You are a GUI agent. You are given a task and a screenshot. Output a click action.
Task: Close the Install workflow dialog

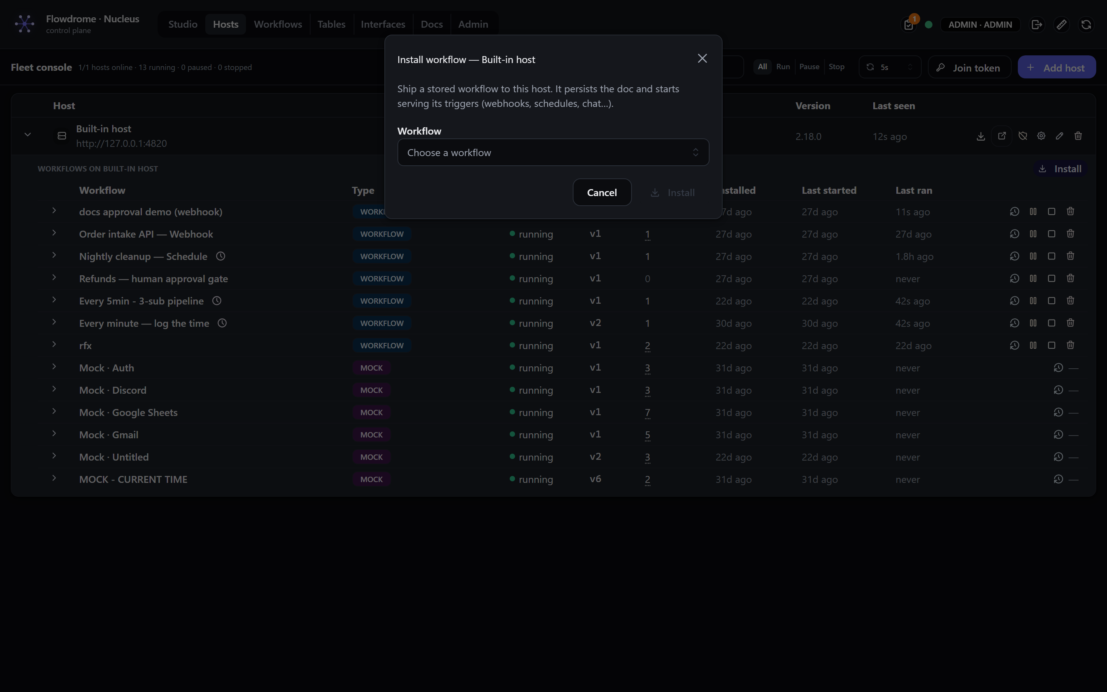click(x=702, y=58)
